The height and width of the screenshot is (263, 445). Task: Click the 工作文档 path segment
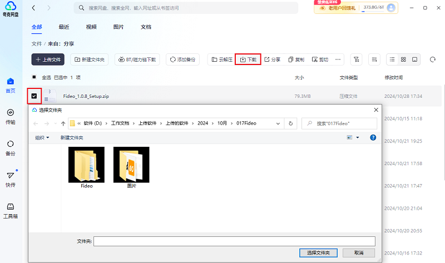pos(120,123)
